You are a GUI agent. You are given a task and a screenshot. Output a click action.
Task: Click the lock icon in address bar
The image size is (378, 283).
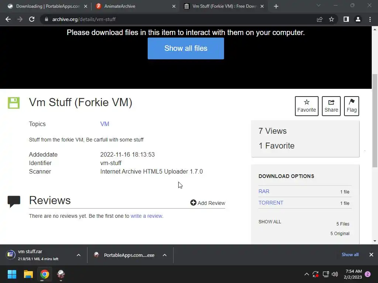point(47,19)
